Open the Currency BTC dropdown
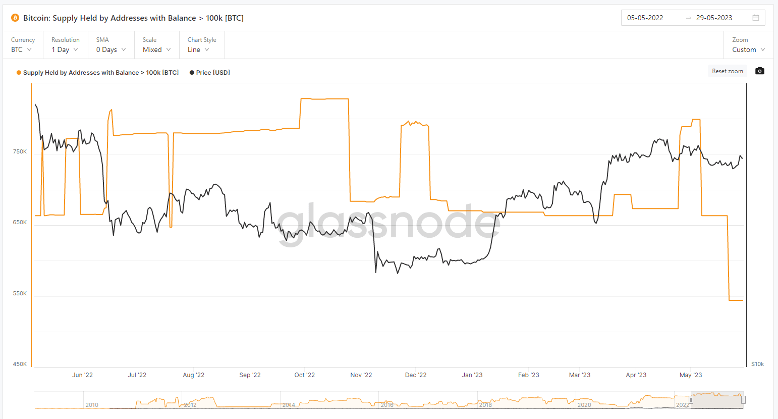 coord(23,45)
